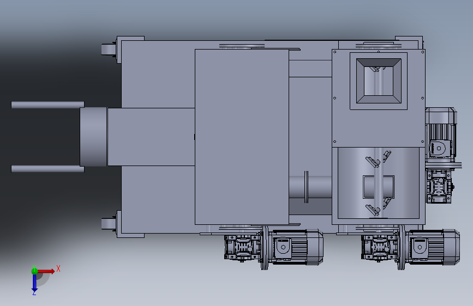The height and width of the screenshot is (306, 473).
Task: Select the upper guide rod on the left
Action: [x=47, y=105]
